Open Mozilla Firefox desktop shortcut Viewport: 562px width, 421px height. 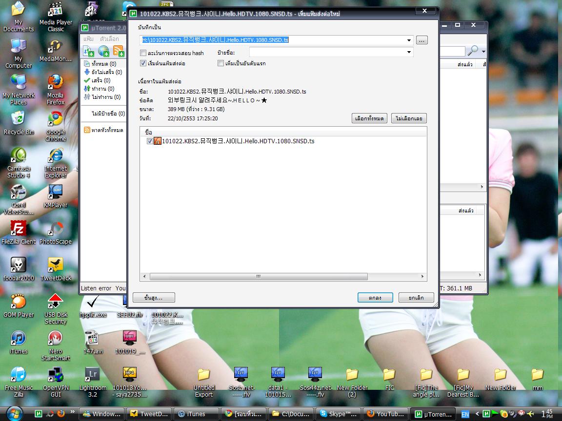56,90
